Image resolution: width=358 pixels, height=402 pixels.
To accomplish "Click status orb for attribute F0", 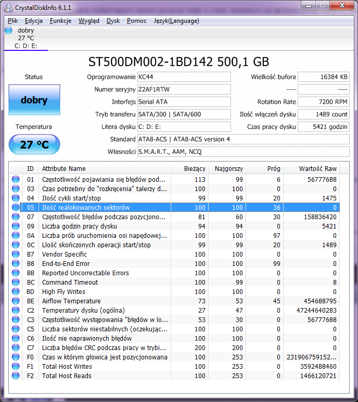I will click(16, 357).
